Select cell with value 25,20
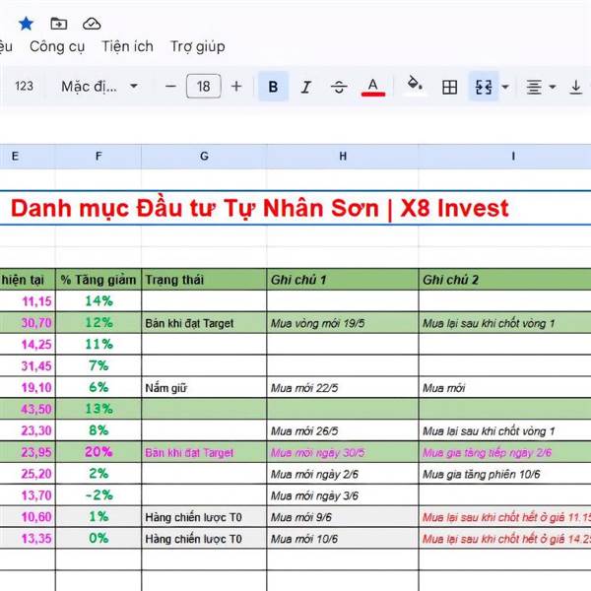Image resolution: width=591 pixels, height=591 pixels. (x=28, y=474)
